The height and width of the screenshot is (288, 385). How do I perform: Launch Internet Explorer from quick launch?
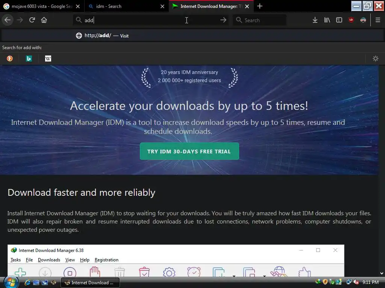(x=27, y=283)
